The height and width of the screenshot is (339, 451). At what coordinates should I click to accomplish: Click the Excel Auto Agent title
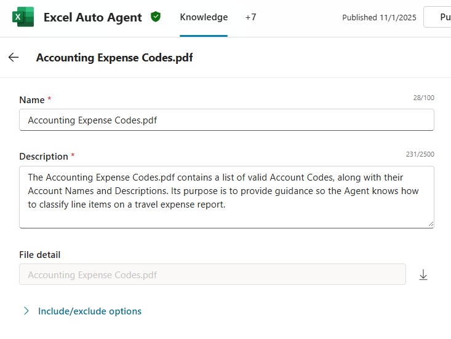pos(92,18)
